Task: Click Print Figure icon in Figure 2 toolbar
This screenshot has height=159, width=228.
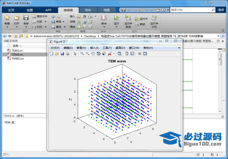Action: 68,54
